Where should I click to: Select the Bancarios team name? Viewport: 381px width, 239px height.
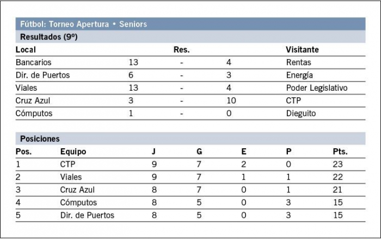click(x=33, y=62)
